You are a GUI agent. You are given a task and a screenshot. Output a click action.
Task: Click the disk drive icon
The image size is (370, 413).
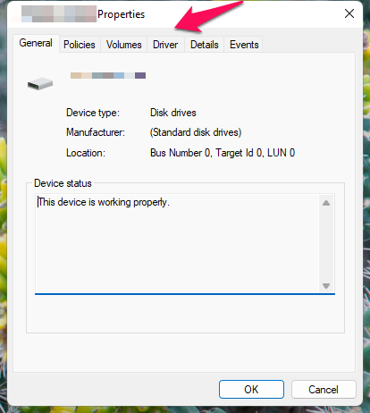(x=40, y=83)
